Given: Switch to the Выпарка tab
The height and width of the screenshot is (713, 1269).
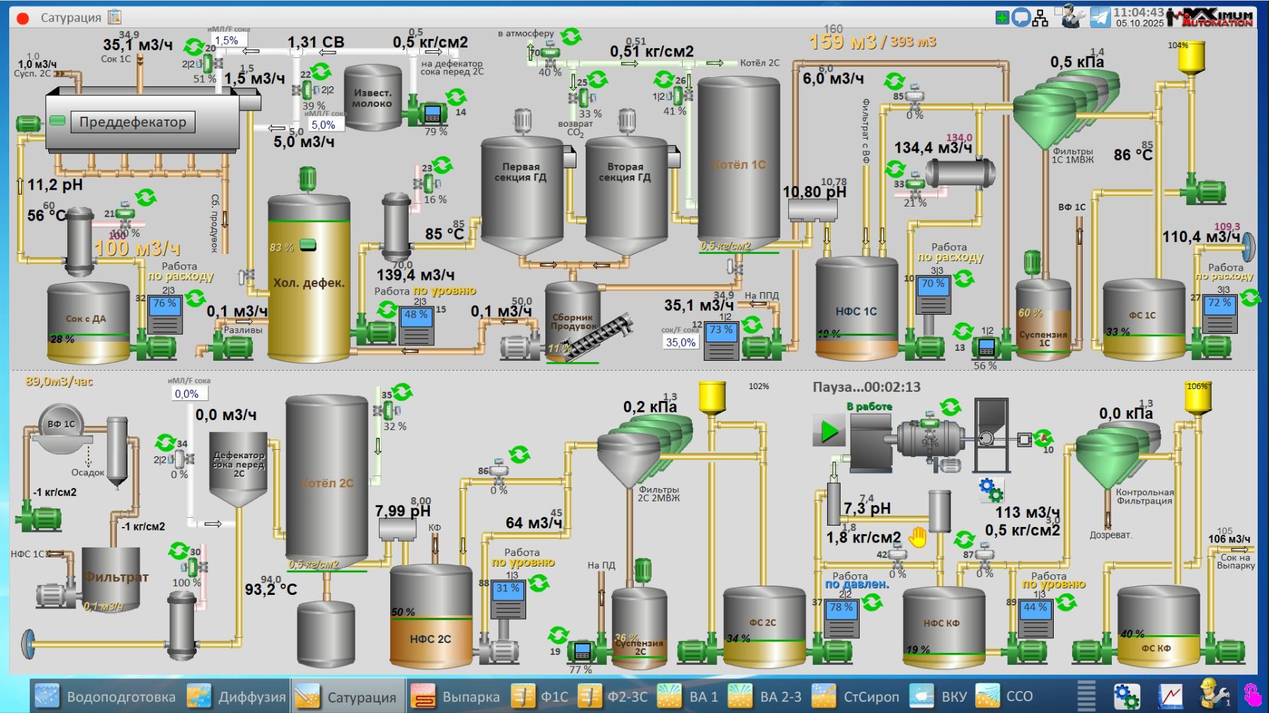Looking at the screenshot, I should (455, 697).
